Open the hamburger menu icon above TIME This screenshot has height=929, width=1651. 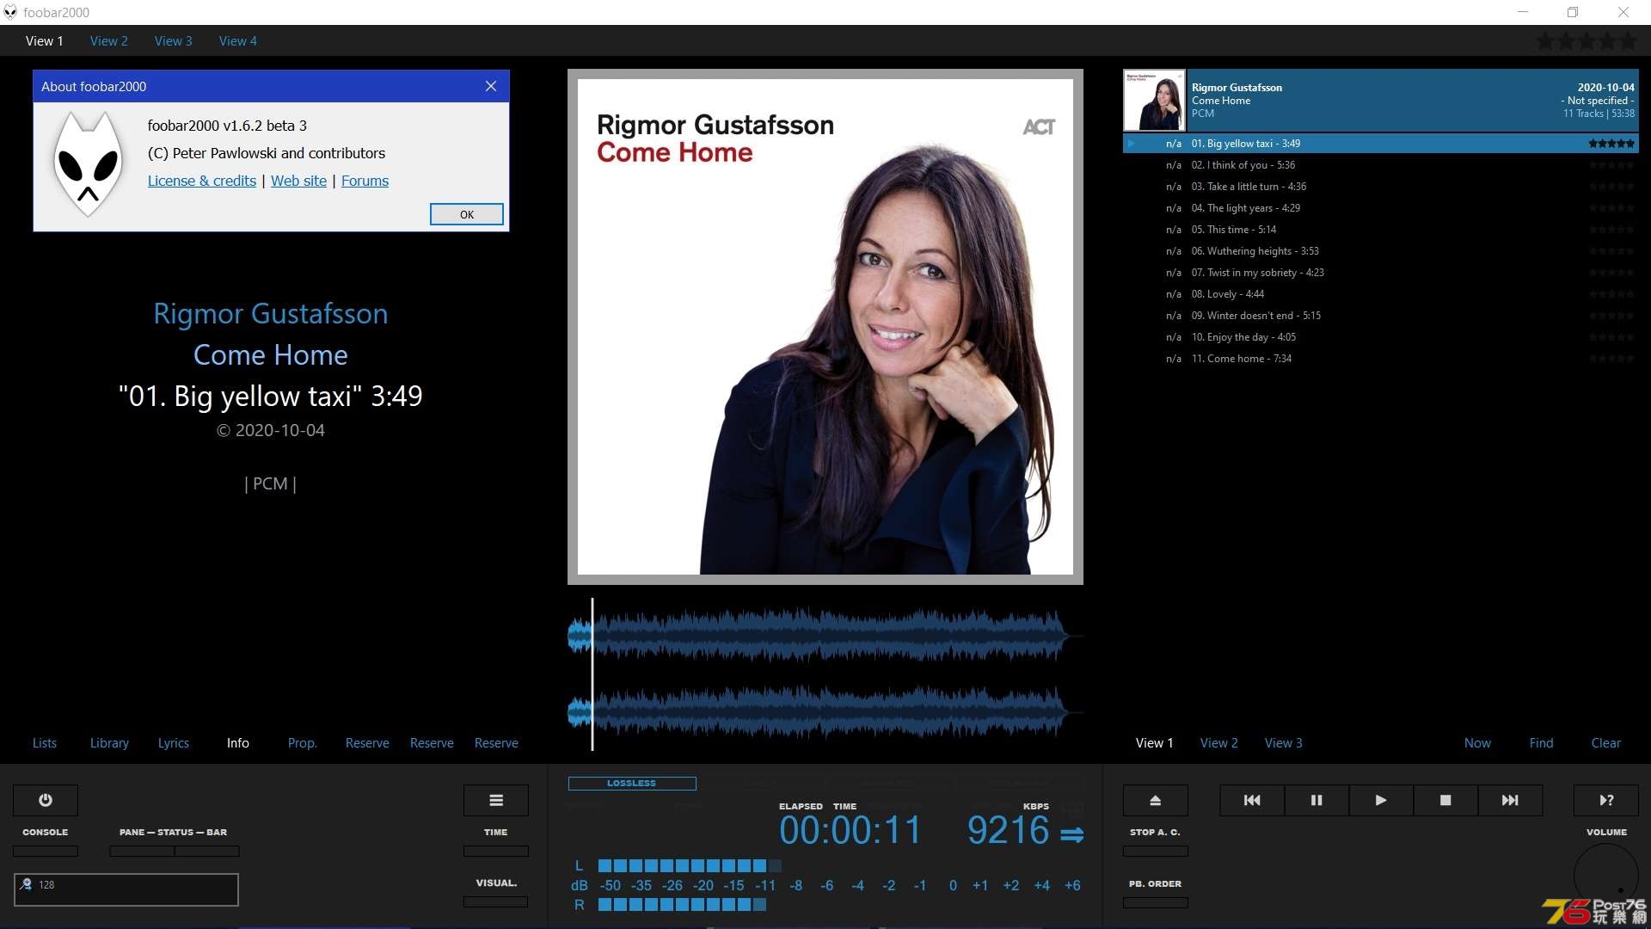pos(496,800)
